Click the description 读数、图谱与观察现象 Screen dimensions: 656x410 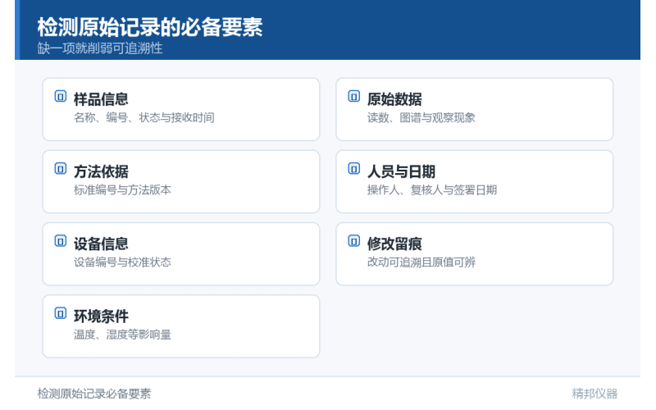pyautogui.click(x=421, y=118)
